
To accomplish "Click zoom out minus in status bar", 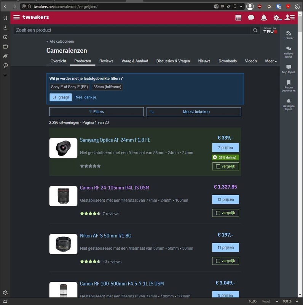I will pos(277,301).
